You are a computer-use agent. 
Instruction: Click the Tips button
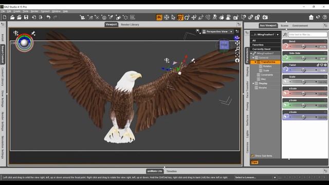click(254, 162)
